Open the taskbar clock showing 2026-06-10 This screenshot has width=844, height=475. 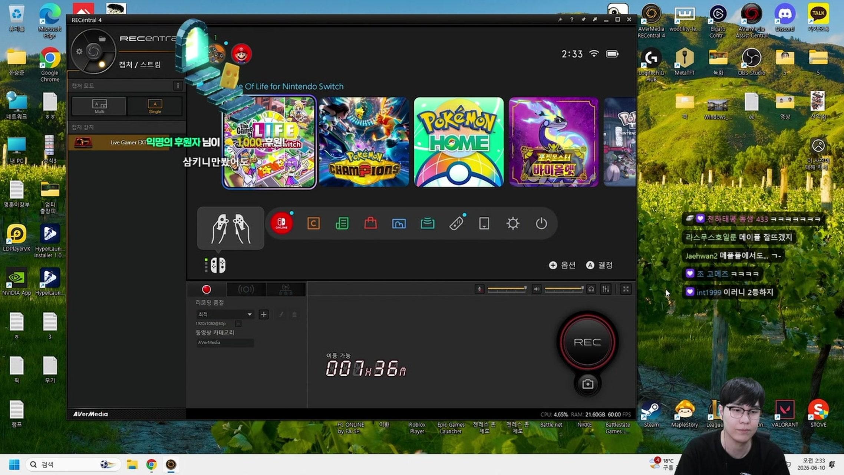click(811, 464)
